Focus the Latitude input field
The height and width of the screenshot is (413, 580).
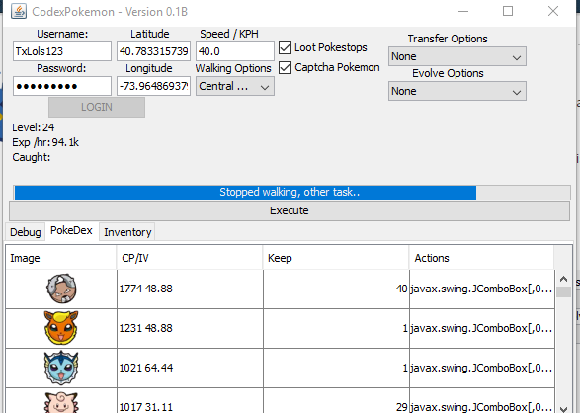(x=153, y=51)
